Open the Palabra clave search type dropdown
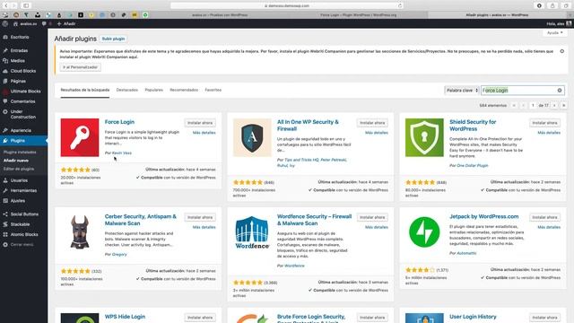The height and width of the screenshot is (323, 574). (462, 90)
